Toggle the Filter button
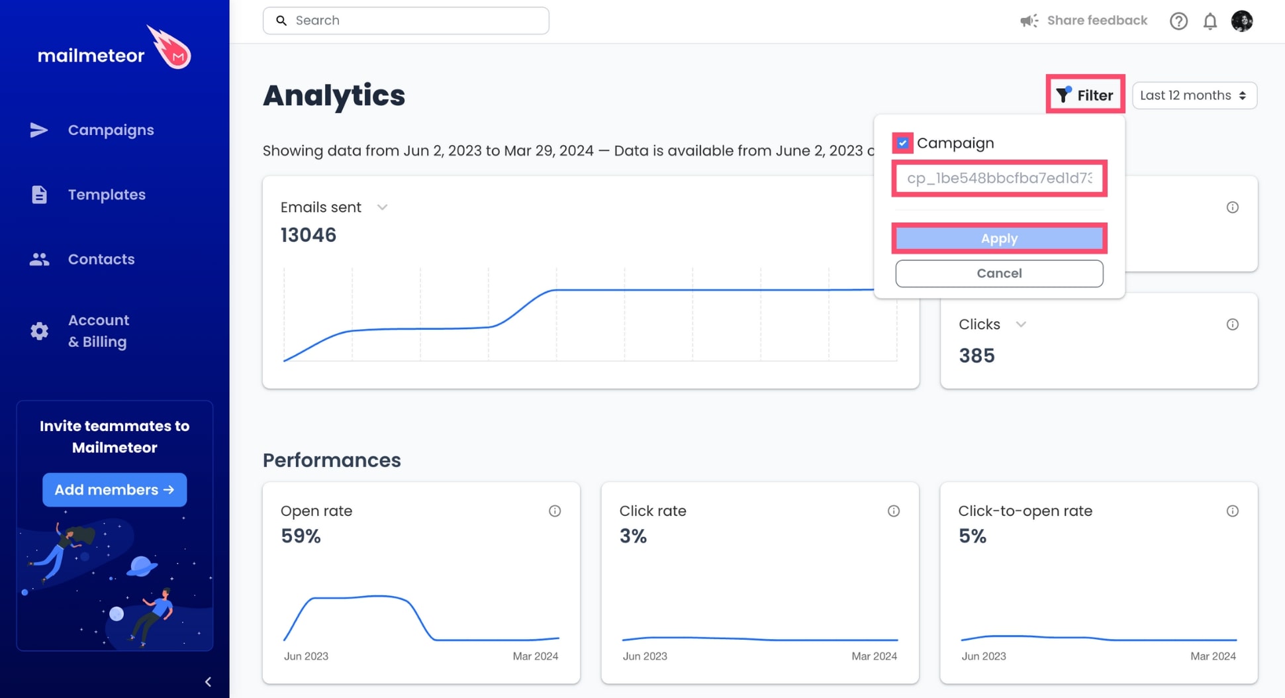Image resolution: width=1285 pixels, height=698 pixels. point(1085,95)
